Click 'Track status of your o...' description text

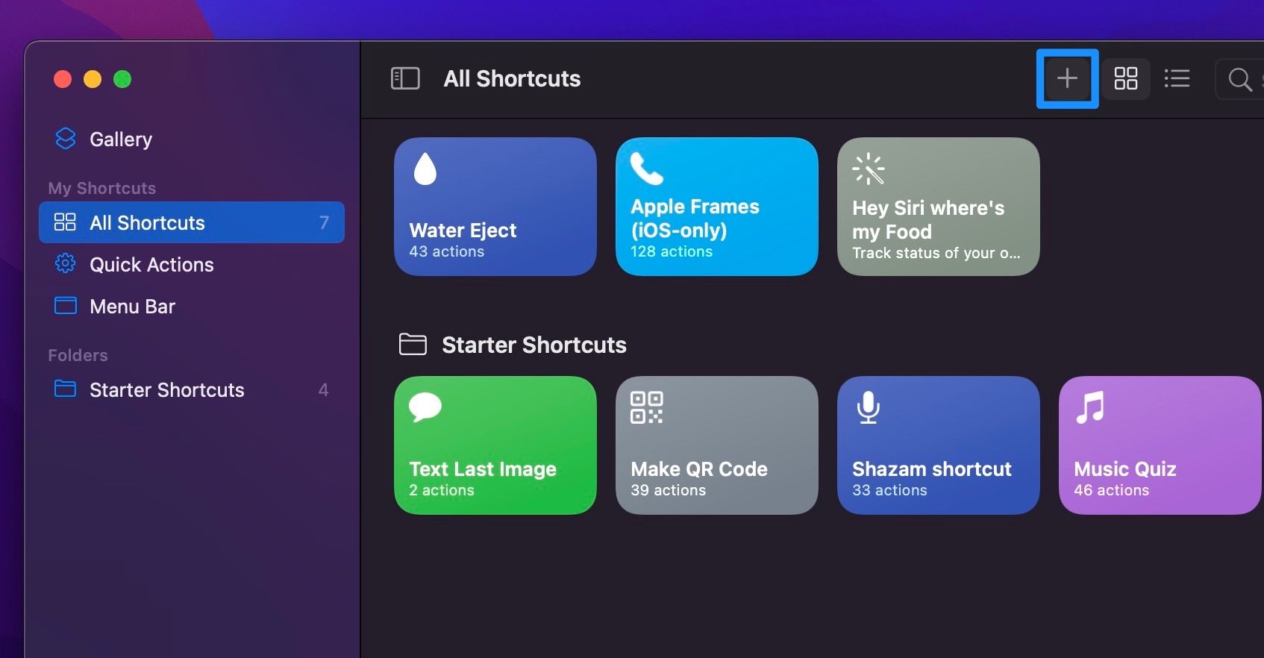point(936,253)
